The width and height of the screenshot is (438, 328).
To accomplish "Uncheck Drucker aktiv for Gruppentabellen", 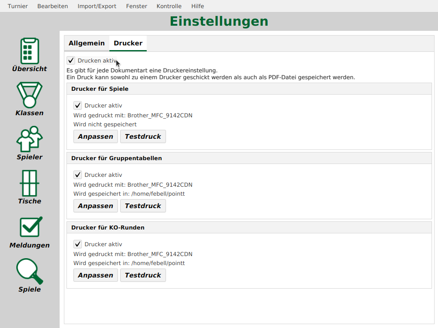I will (78, 174).
